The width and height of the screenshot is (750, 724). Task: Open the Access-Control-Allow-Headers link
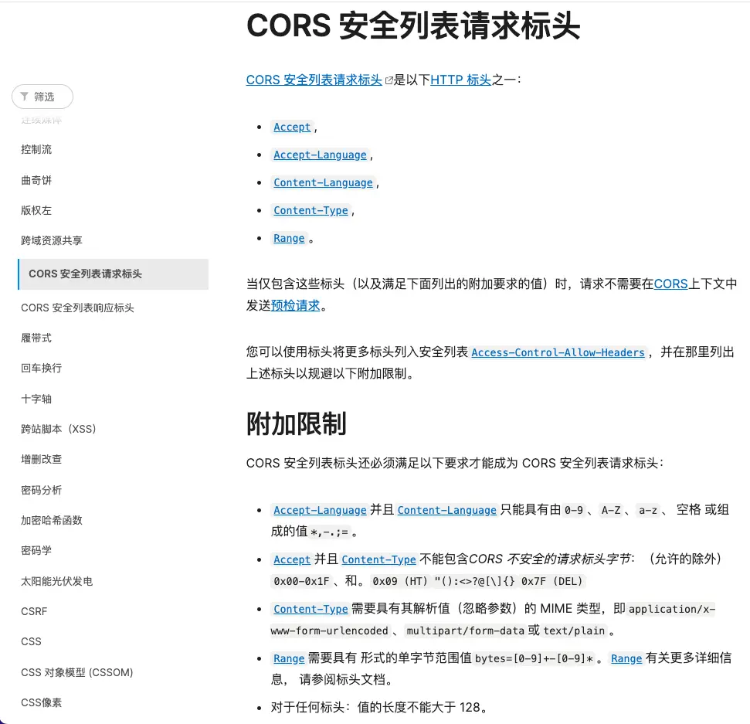pos(558,352)
